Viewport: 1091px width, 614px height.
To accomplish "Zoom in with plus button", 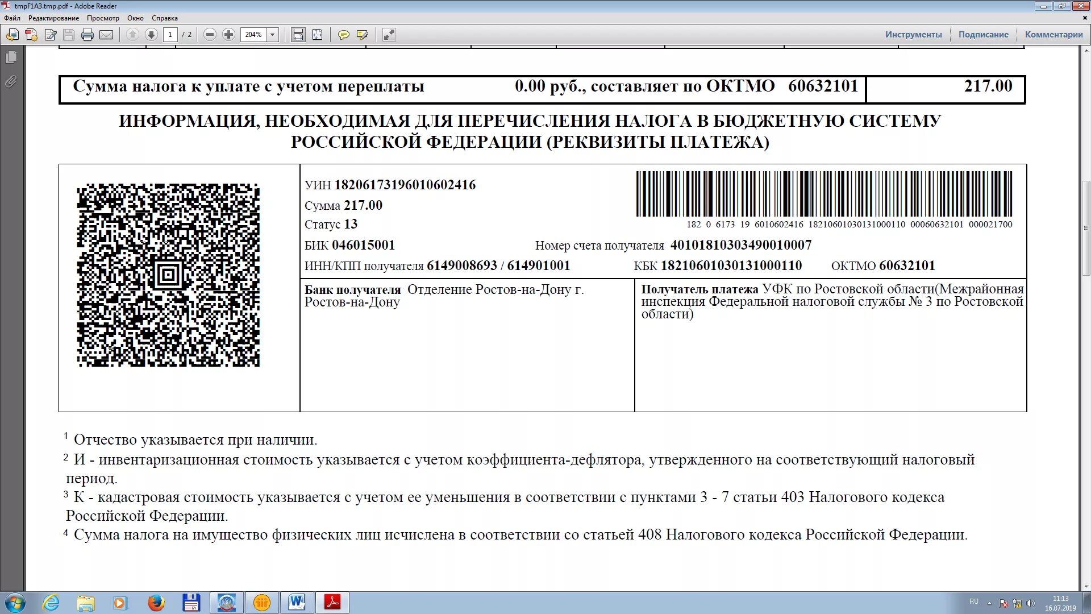I will click(x=228, y=35).
